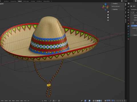This screenshot has width=137, height=102.
Task: Open the properties editor type dropdown
Action: [x=129, y=3]
